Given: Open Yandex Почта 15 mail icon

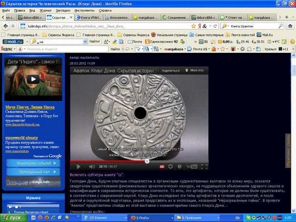Looking at the screenshot, I should tap(197, 49).
